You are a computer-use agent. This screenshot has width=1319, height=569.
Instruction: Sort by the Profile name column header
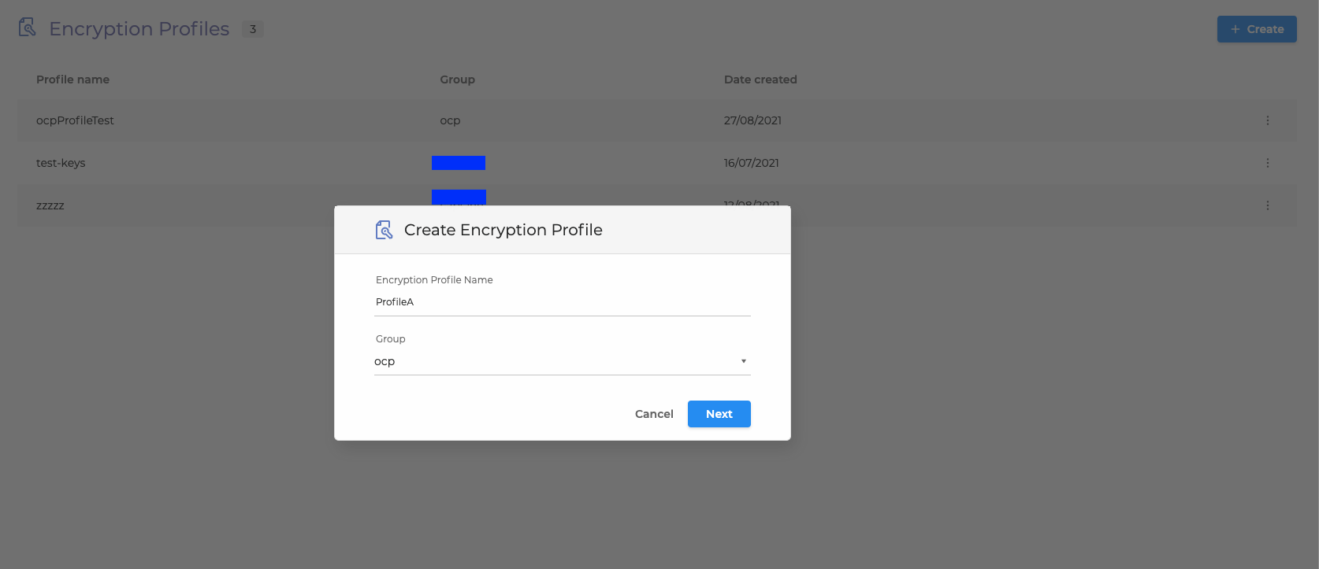point(72,79)
